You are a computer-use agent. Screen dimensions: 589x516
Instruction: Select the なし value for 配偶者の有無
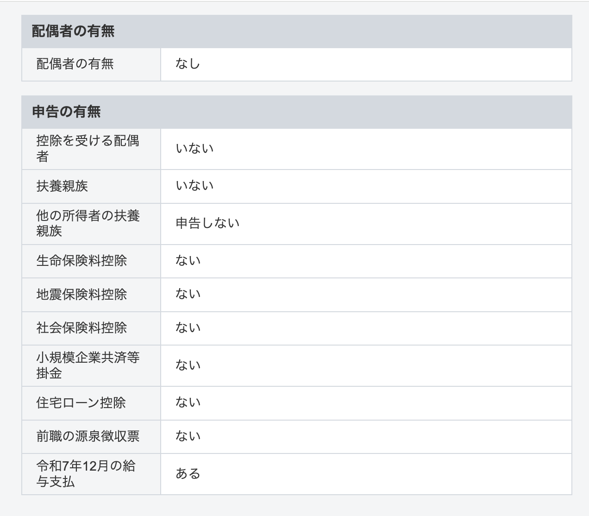point(188,64)
